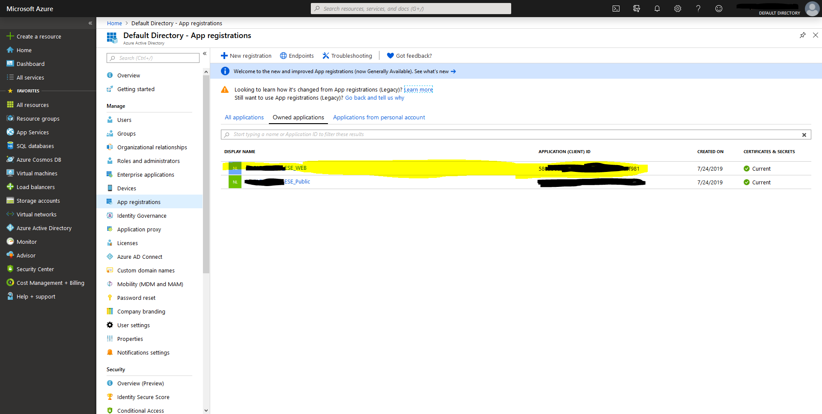Click global search resources box
The width and height of the screenshot is (822, 414).
click(x=411, y=9)
